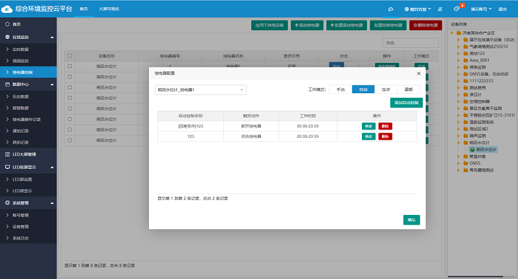Tick the select-all checkbox in table header

point(70,56)
